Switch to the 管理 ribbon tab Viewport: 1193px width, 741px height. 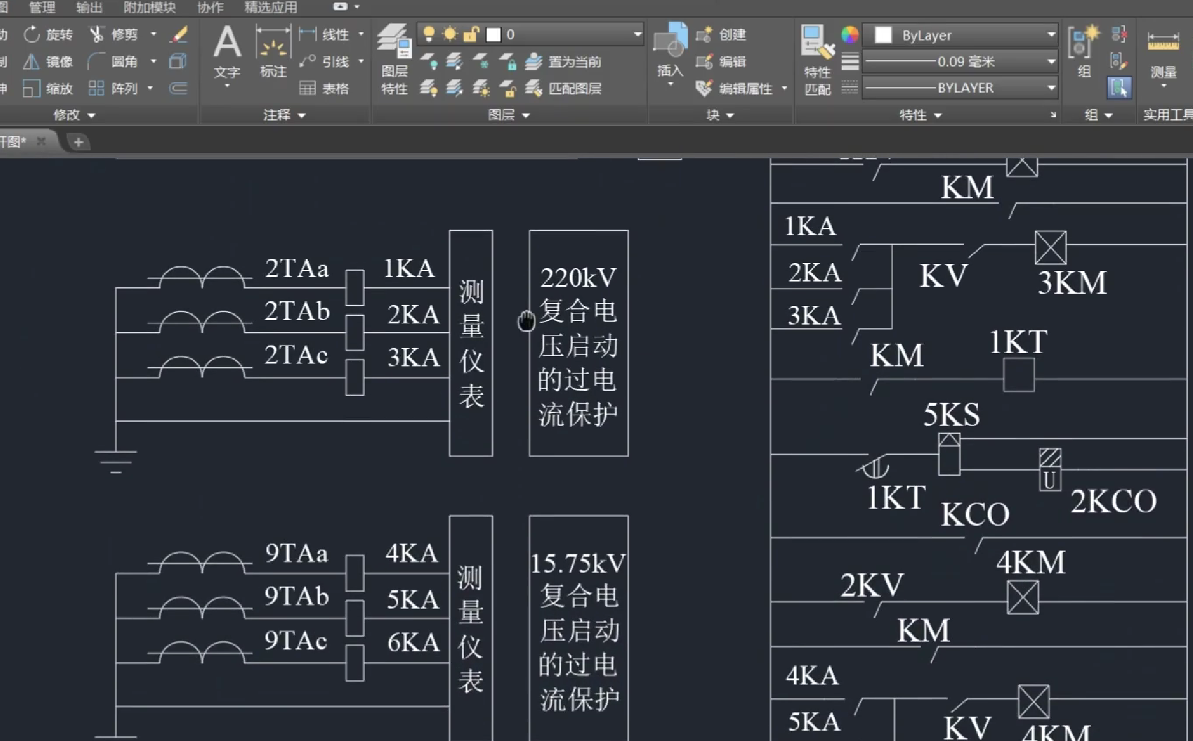tap(41, 8)
